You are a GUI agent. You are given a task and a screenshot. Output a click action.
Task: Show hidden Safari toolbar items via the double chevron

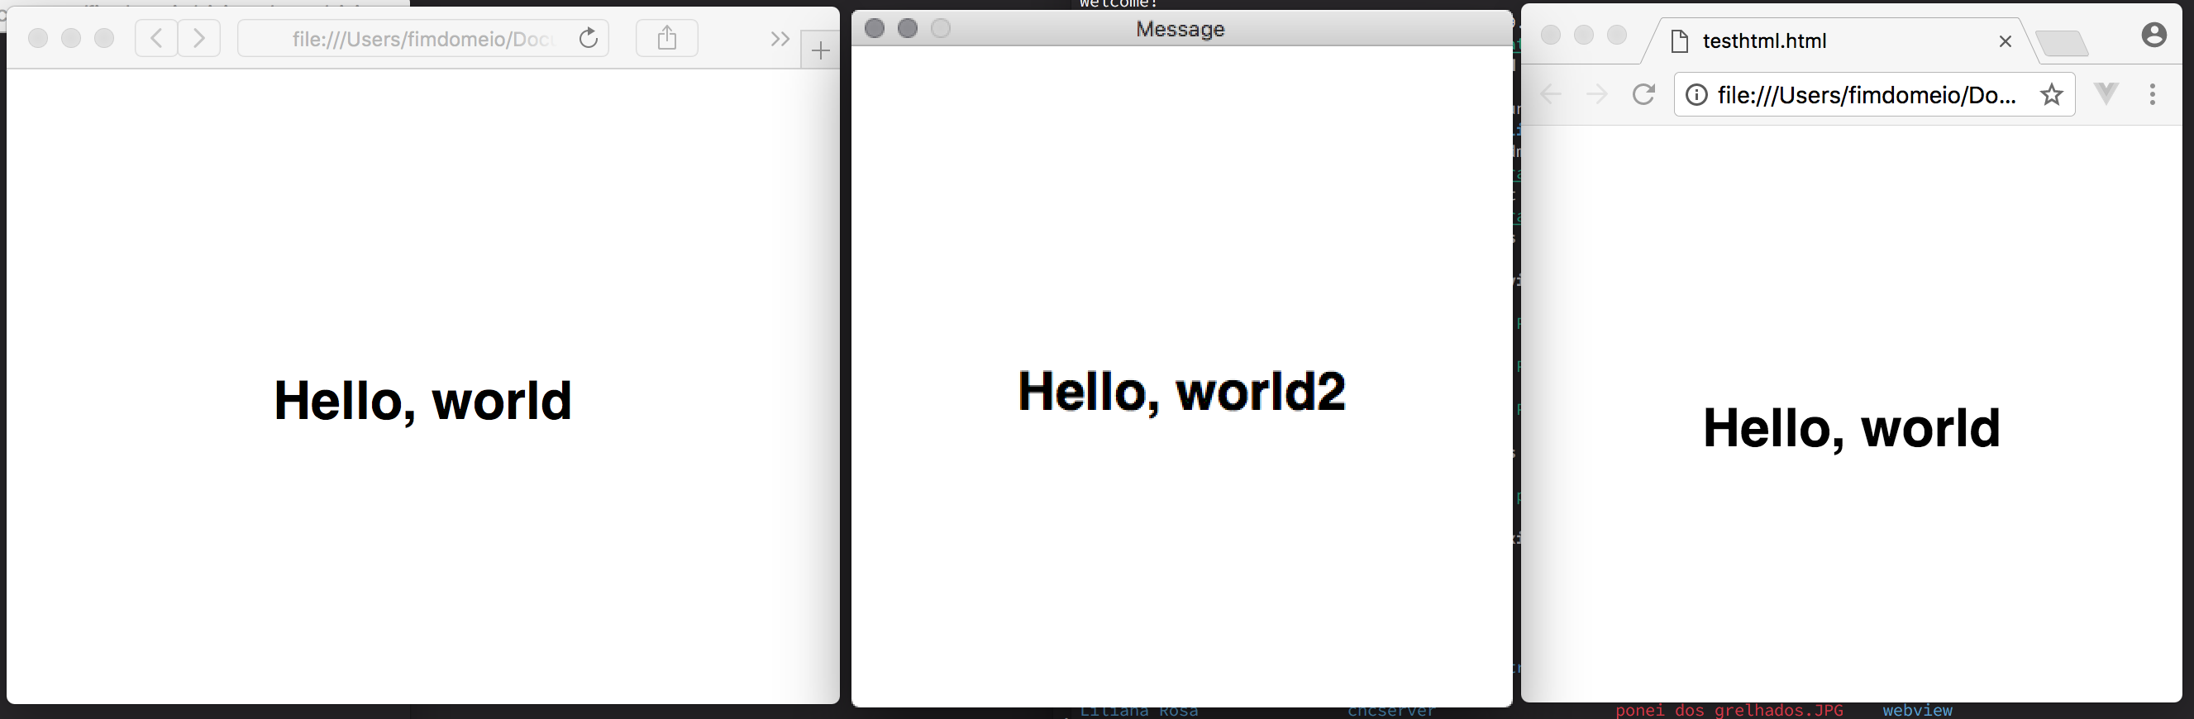pyautogui.click(x=780, y=38)
